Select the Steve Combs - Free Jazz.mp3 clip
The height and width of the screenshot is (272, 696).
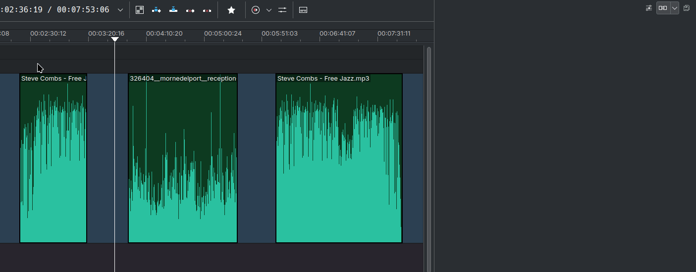click(x=339, y=158)
